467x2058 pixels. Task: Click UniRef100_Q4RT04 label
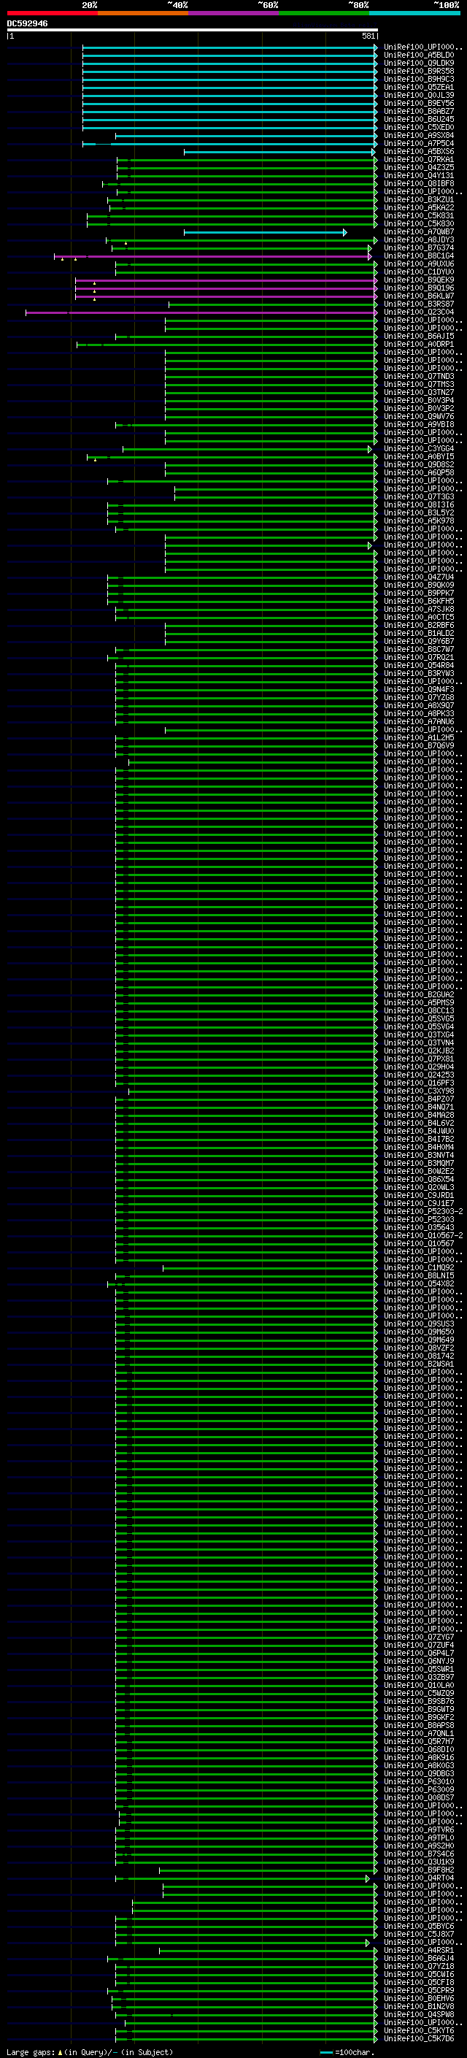(419, 1878)
